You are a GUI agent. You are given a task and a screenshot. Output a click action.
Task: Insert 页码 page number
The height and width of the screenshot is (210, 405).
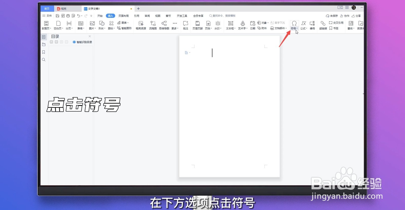click(x=208, y=25)
